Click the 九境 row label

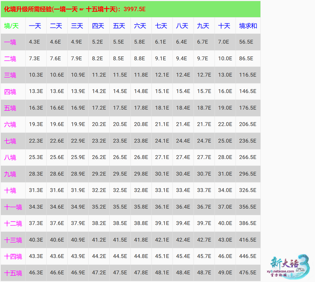13,174
